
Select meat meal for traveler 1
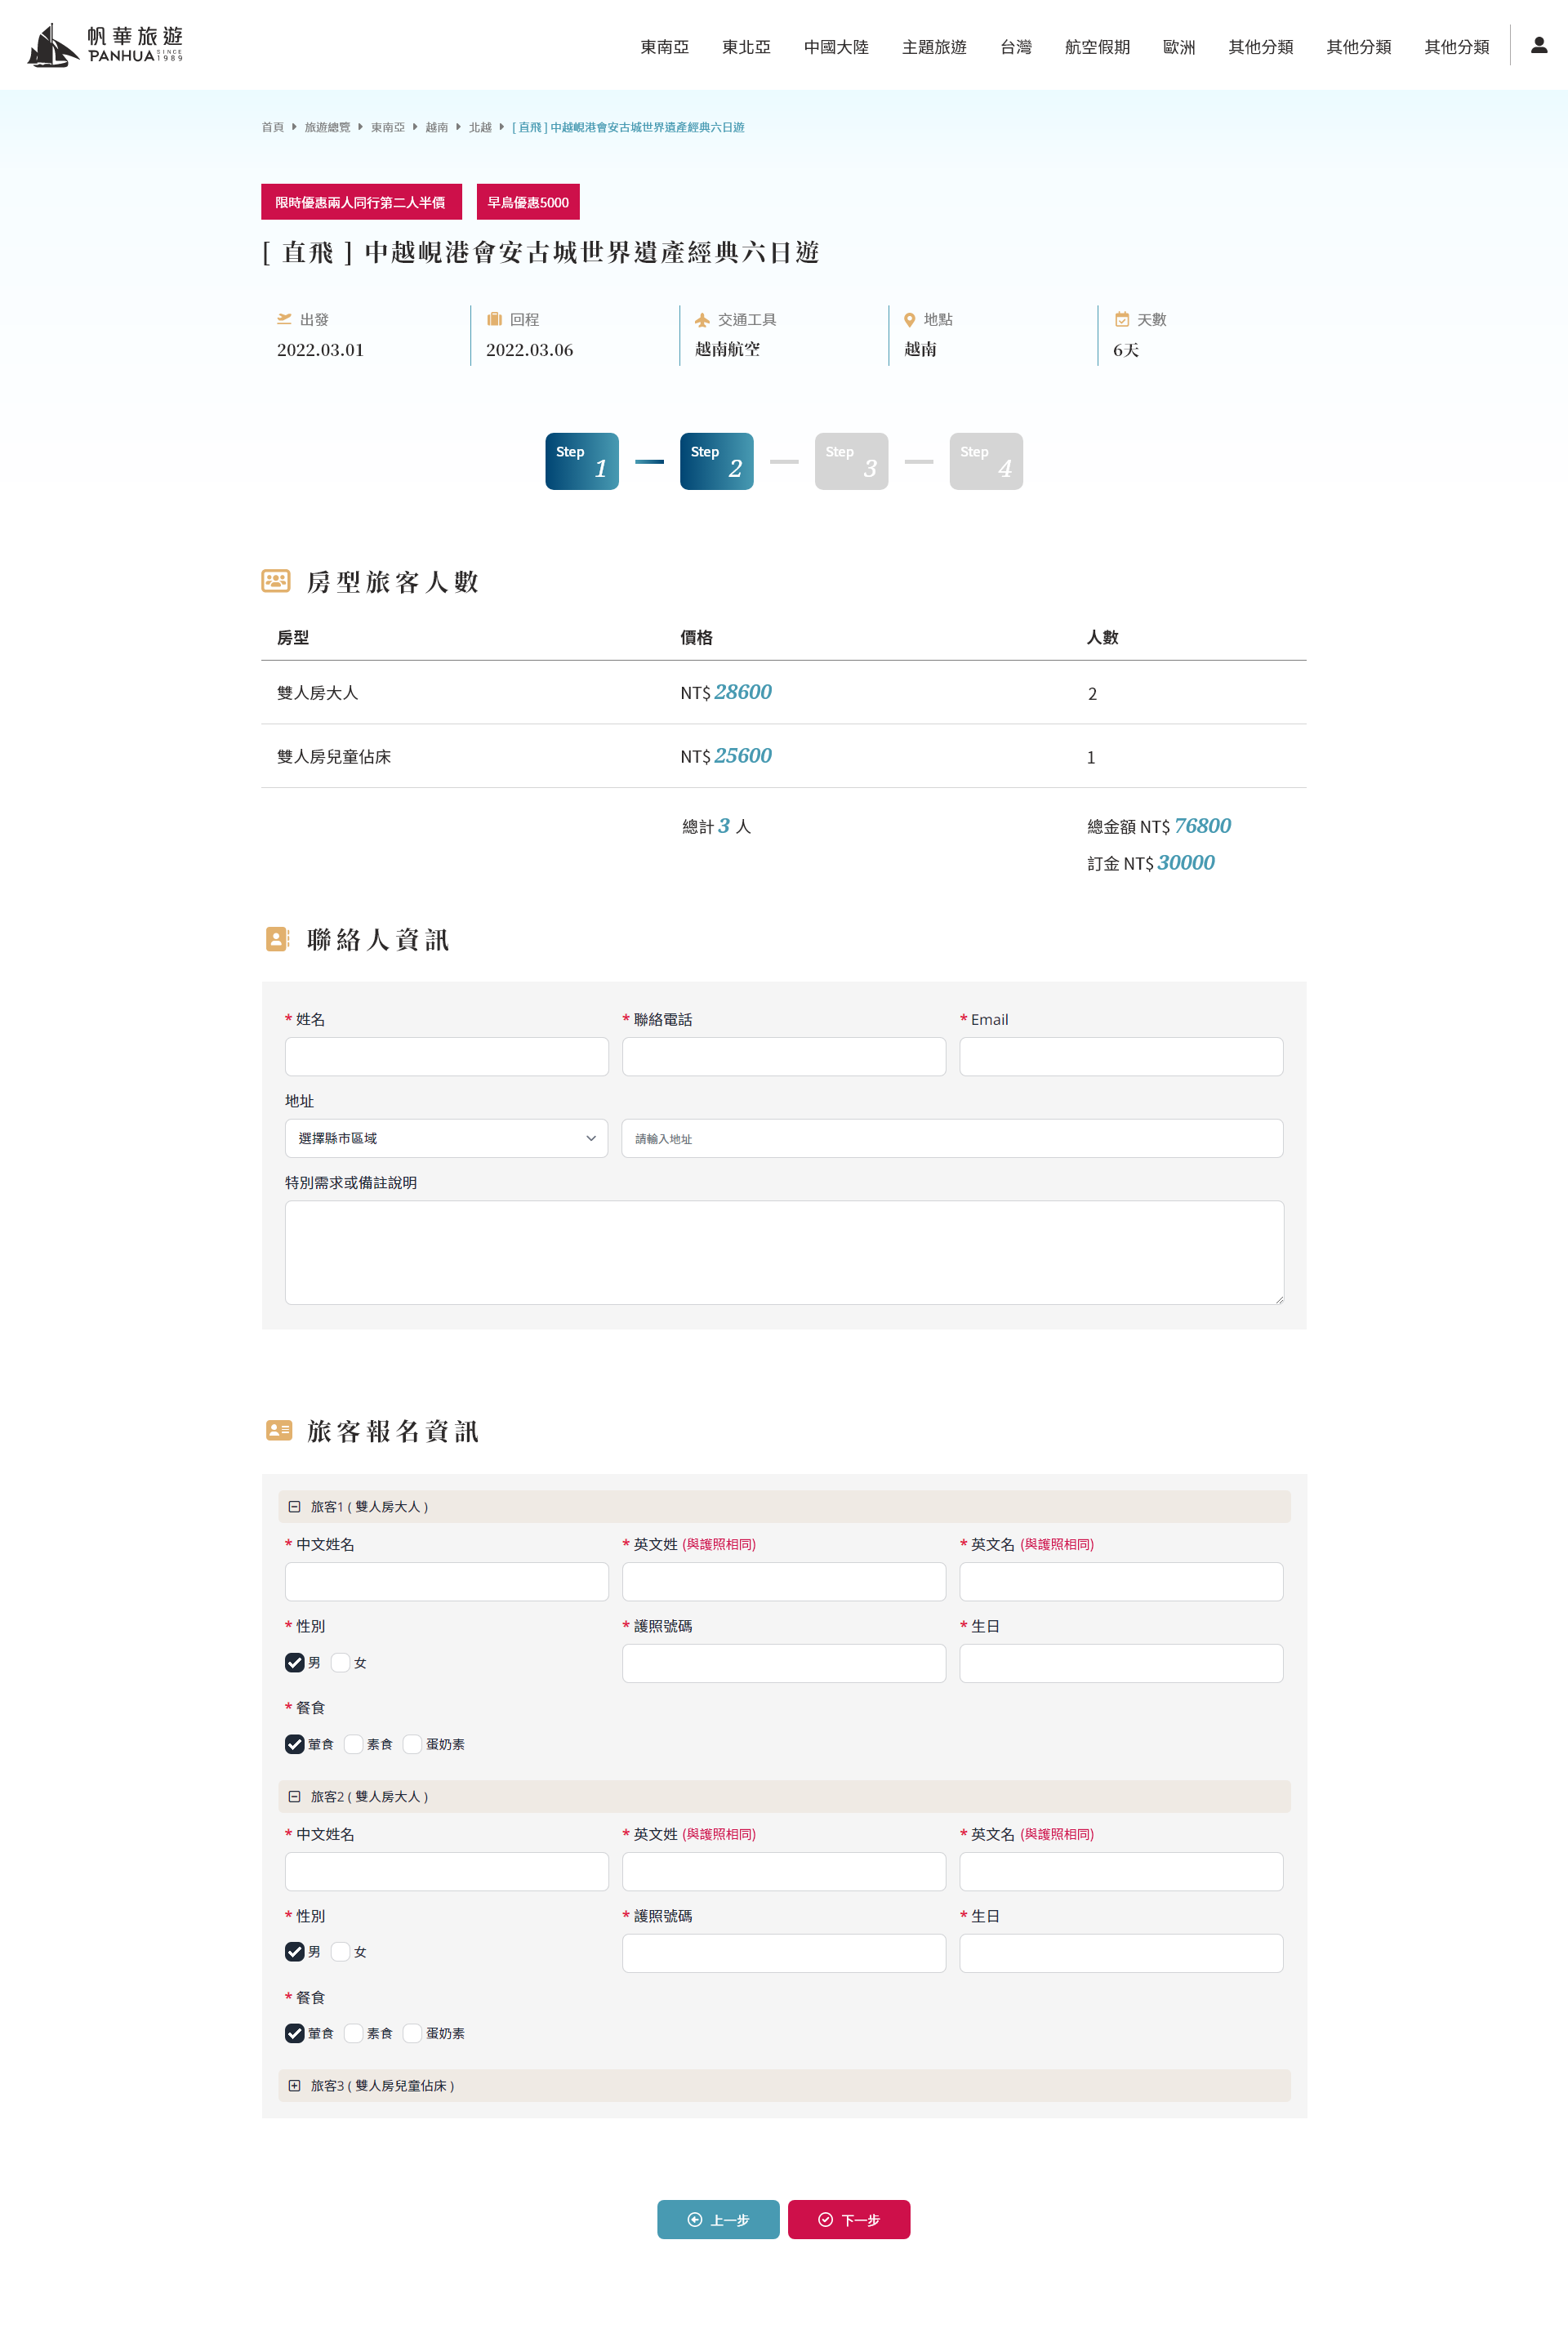click(x=295, y=1744)
